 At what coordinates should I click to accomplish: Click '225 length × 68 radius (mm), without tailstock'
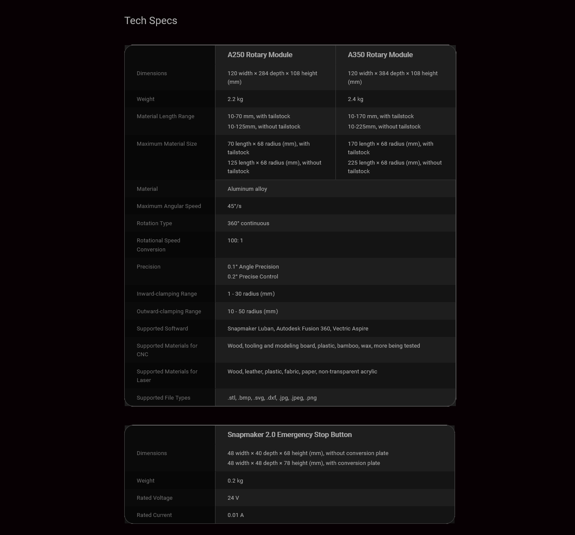click(395, 167)
